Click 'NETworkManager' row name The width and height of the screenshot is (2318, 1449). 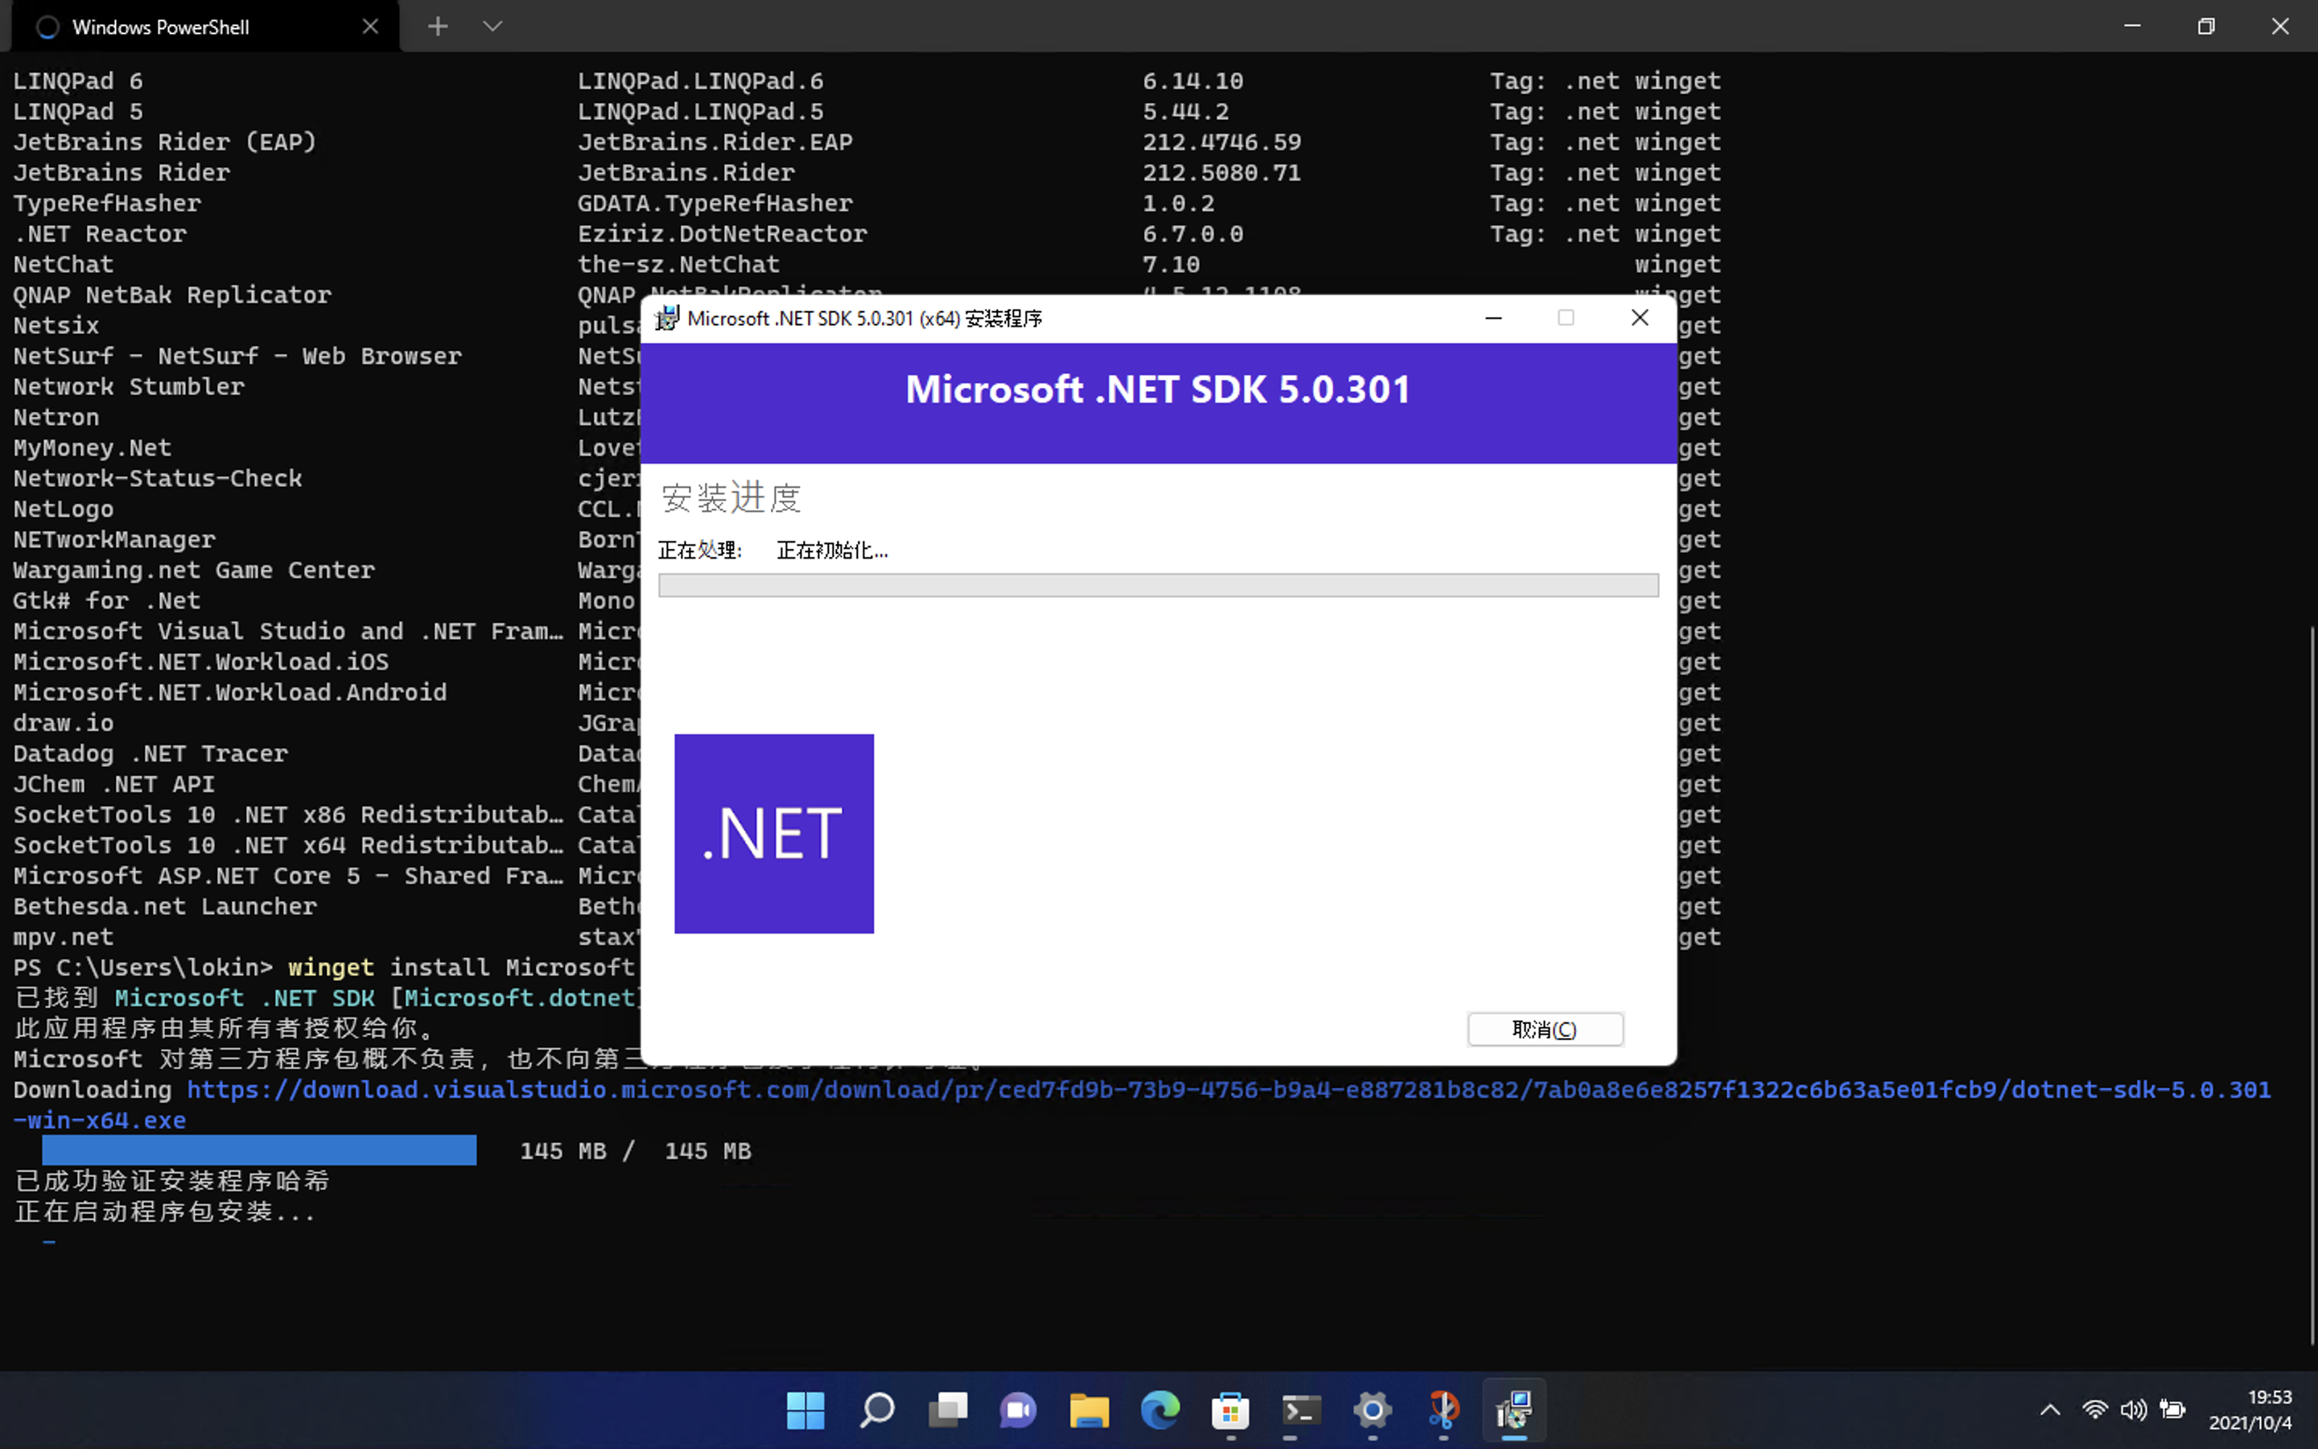pyautogui.click(x=114, y=539)
